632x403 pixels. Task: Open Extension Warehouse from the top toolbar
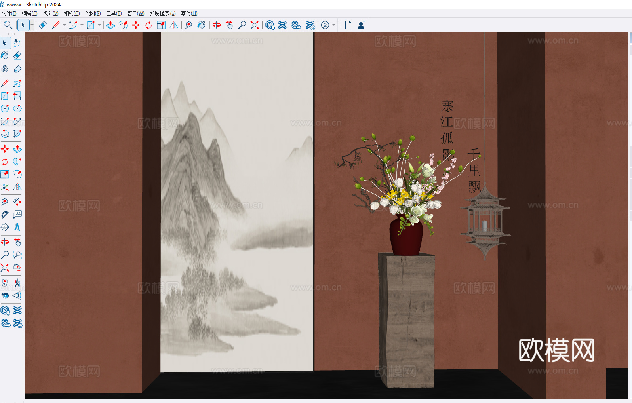pos(282,25)
